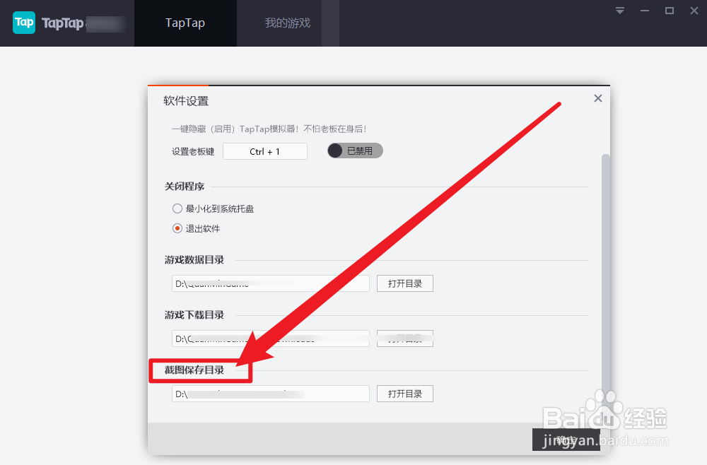Screen dimensions: 707x465
Task: Click the 关闭程序 section heading
Action: coord(185,187)
